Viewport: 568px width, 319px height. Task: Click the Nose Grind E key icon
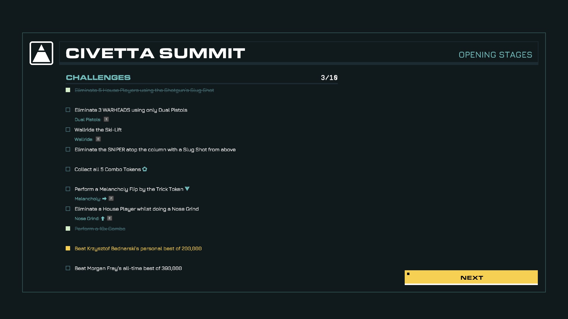[109, 218]
